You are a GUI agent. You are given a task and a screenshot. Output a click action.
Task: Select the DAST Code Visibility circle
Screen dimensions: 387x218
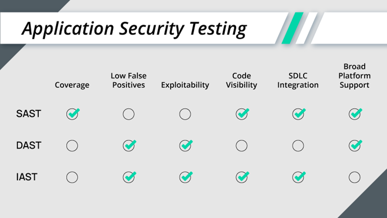(241, 146)
